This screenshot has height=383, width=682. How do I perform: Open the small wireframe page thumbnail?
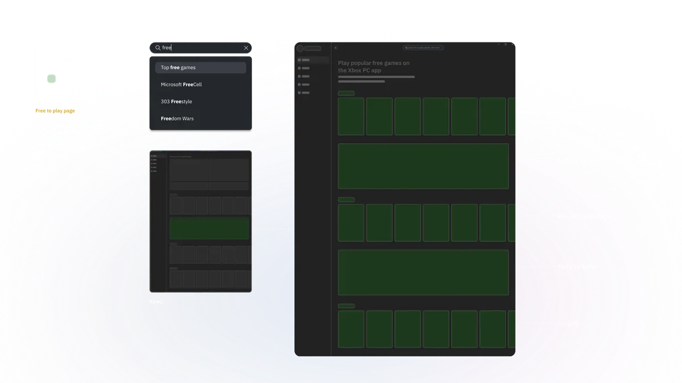pyautogui.click(x=201, y=221)
